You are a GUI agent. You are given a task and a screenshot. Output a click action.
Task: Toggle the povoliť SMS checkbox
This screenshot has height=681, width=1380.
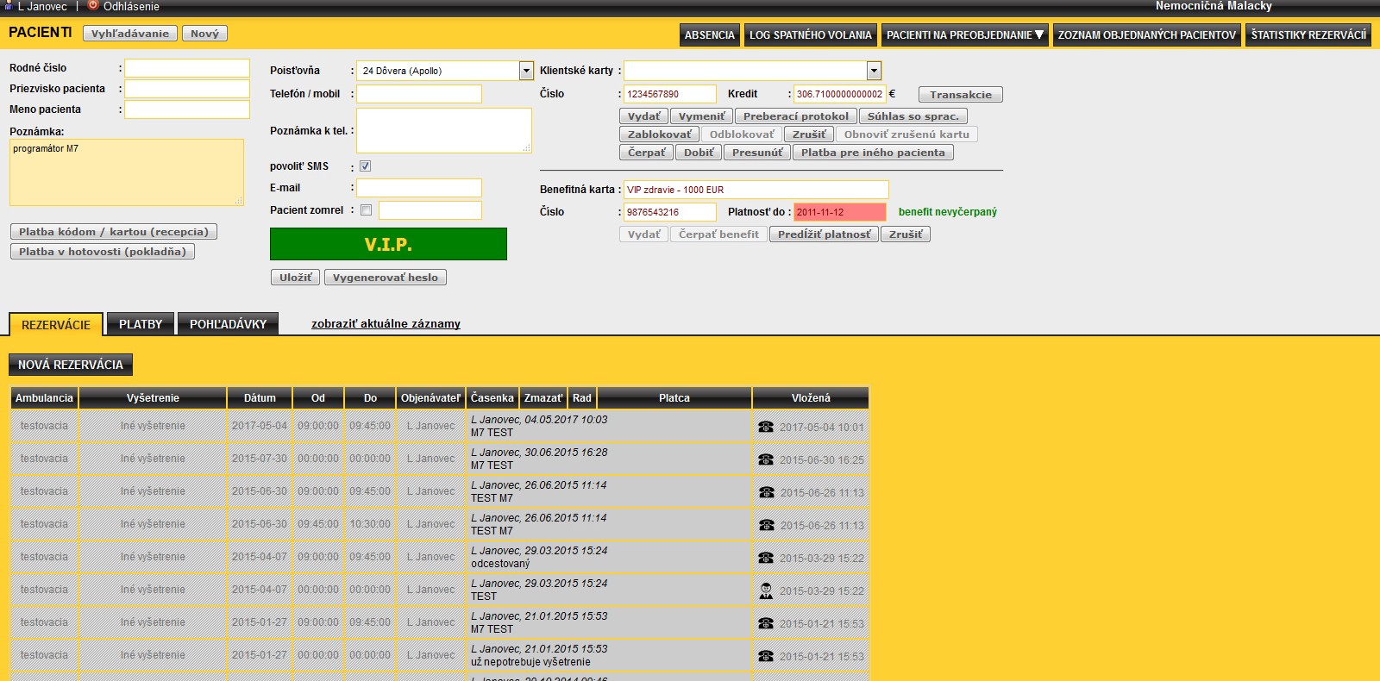point(366,166)
